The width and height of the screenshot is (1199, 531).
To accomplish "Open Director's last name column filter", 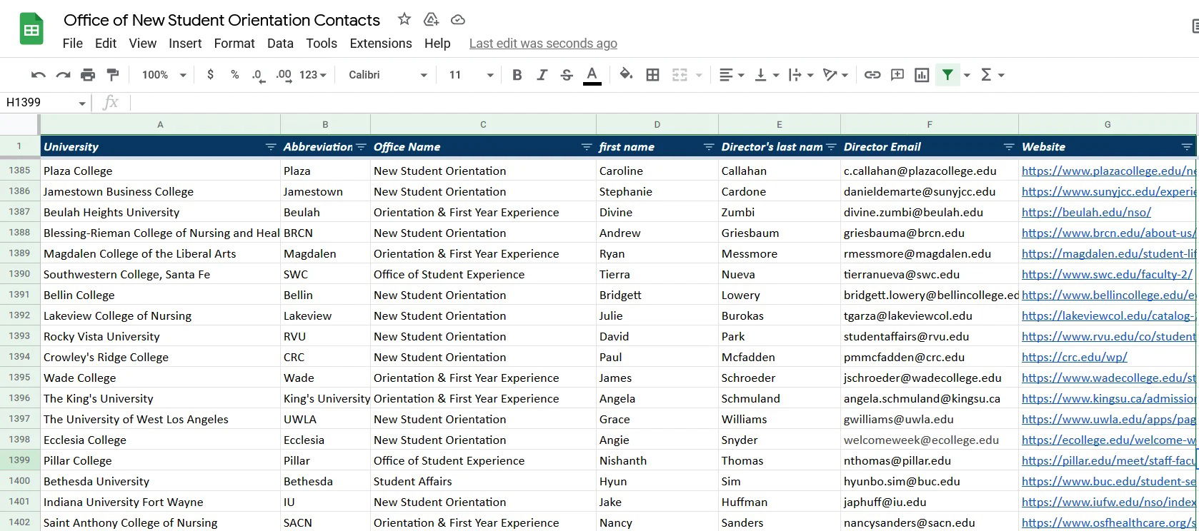I will pyautogui.click(x=831, y=147).
